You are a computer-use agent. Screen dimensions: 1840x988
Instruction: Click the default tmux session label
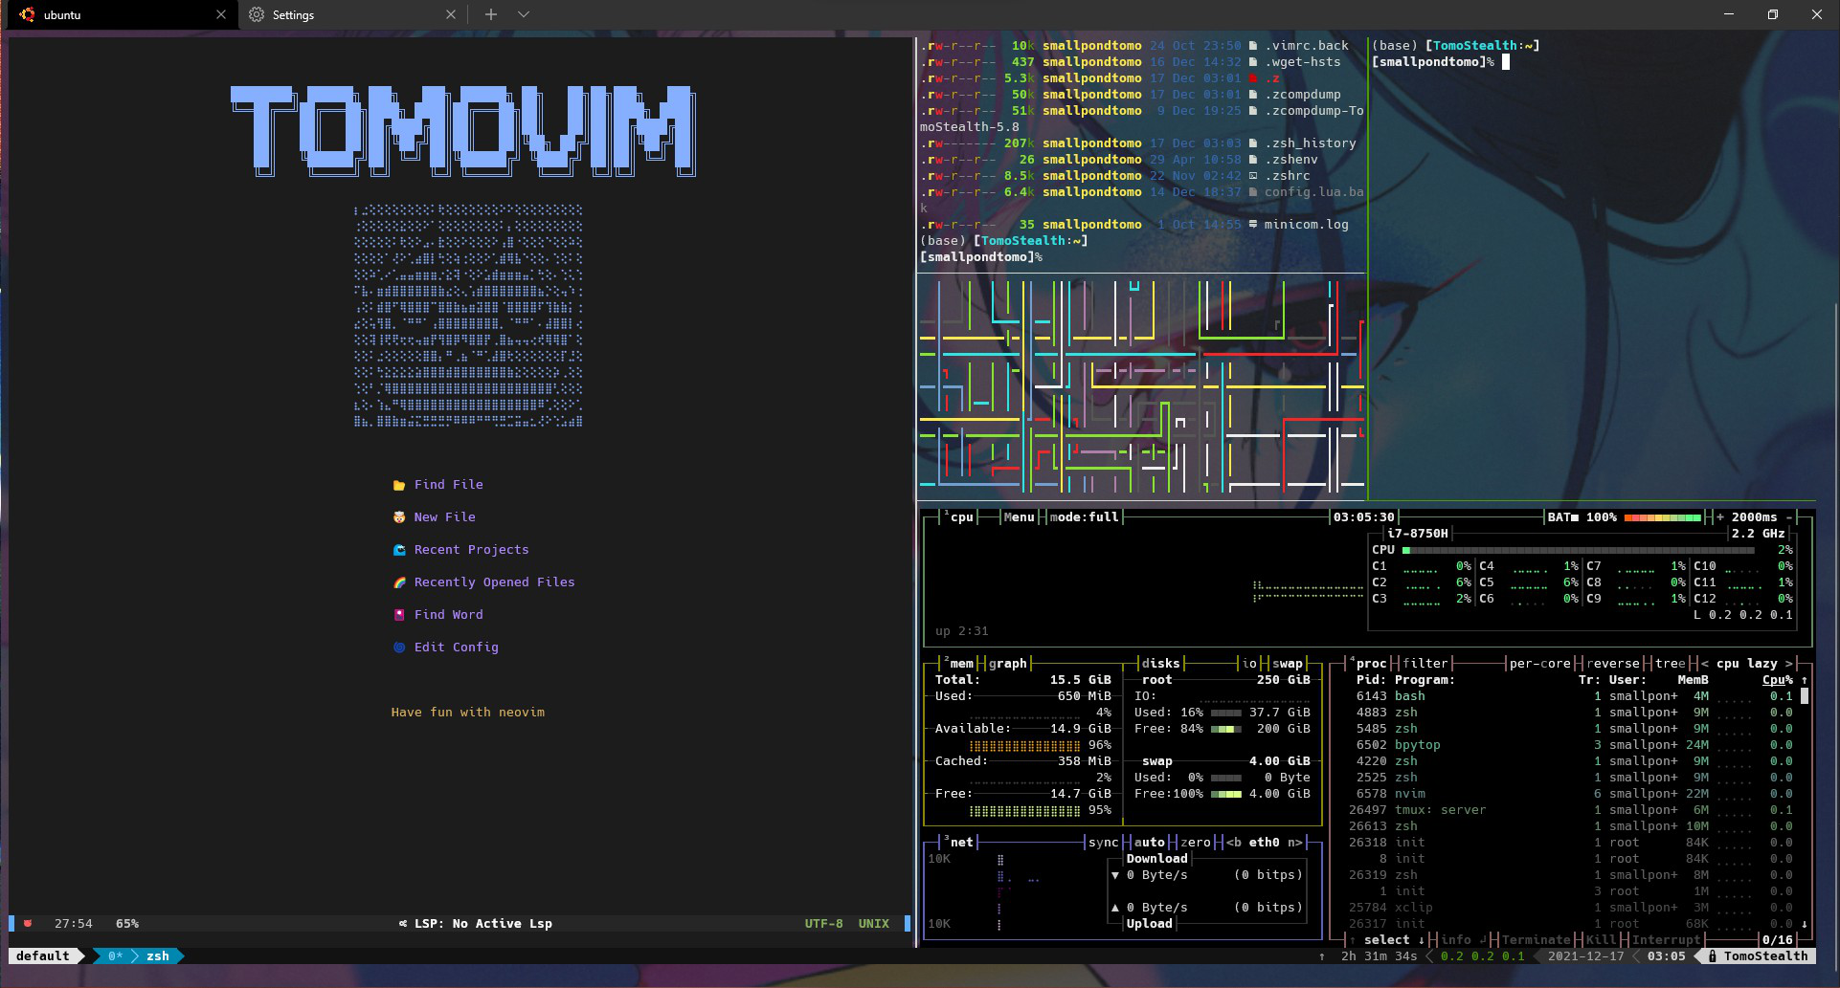(43, 956)
